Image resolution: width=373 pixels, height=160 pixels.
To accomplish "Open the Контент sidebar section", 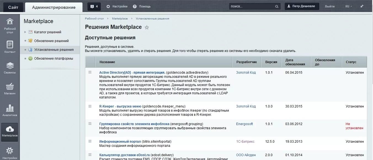I will 10,47.
